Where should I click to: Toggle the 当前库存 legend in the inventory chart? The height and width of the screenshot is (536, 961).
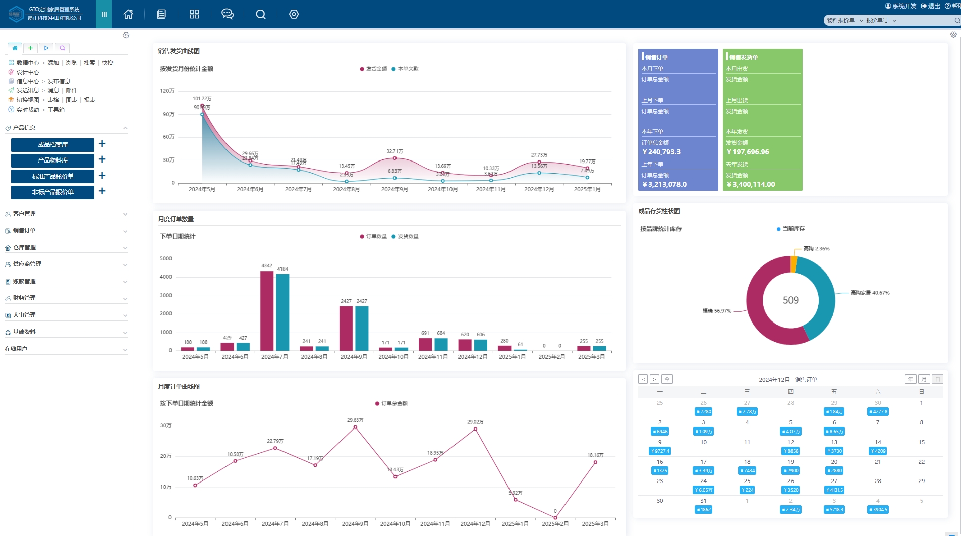tap(790, 229)
